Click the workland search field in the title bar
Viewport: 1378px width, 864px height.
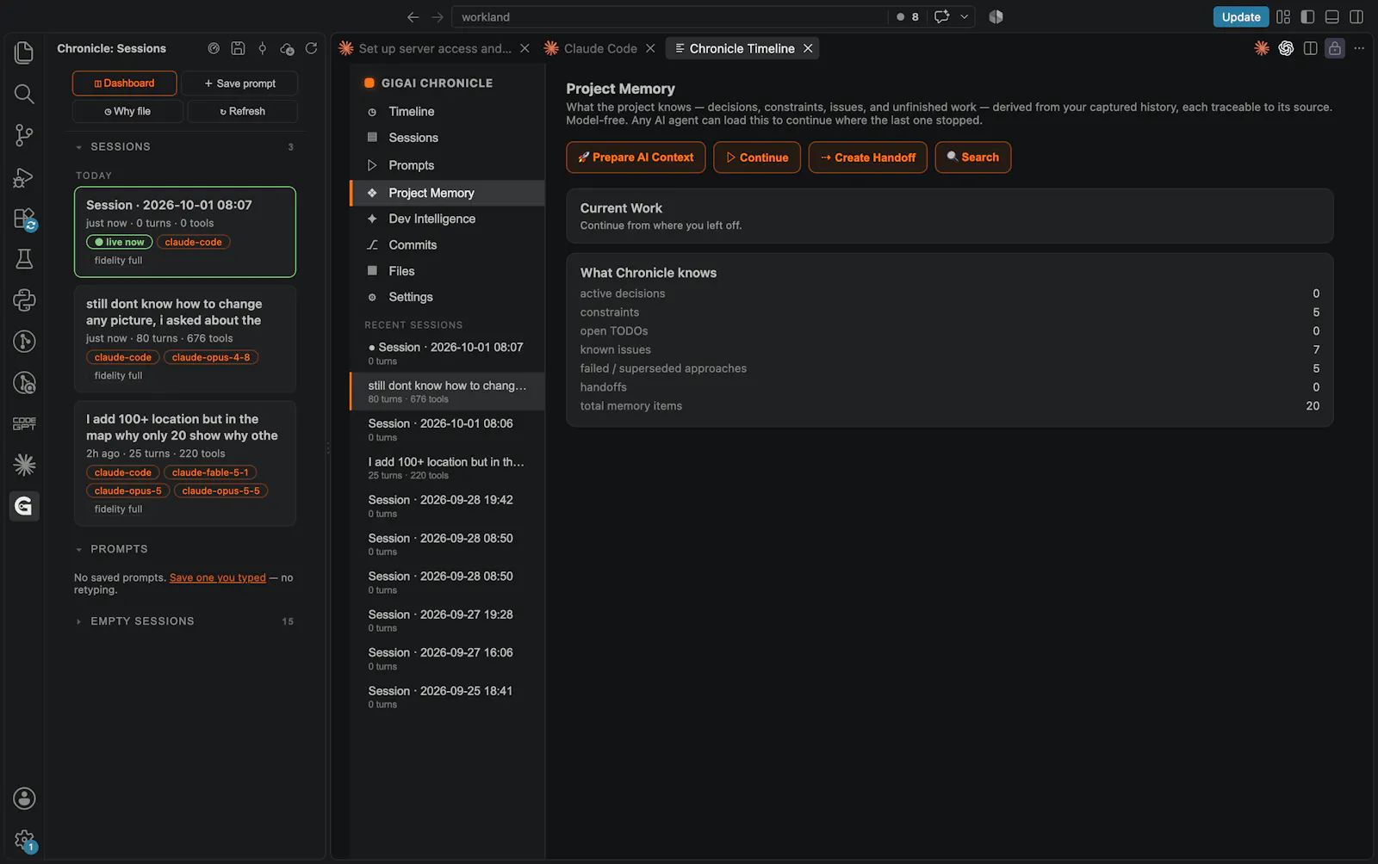[x=669, y=16]
